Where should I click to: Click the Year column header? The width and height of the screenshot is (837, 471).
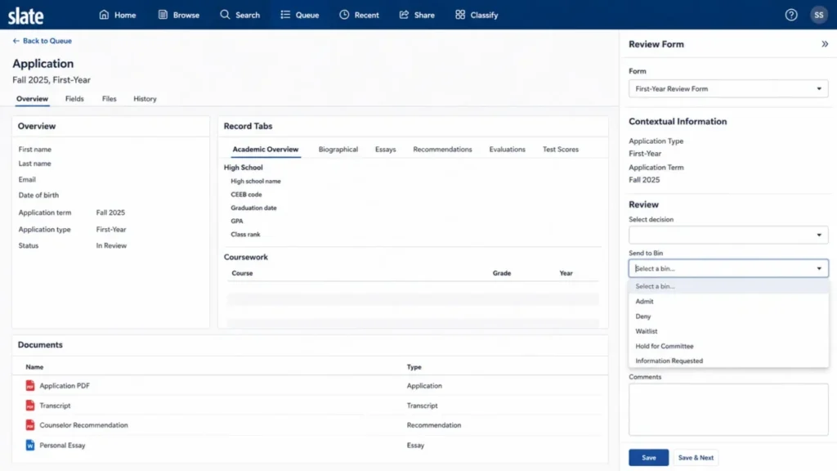(566, 273)
